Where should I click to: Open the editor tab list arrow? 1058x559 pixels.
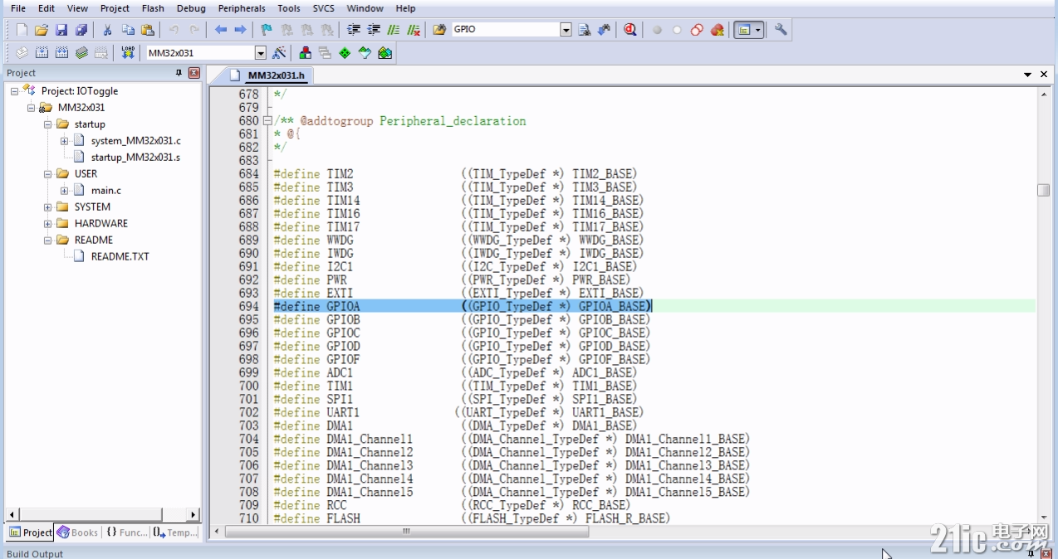[x=1028, y=75]
